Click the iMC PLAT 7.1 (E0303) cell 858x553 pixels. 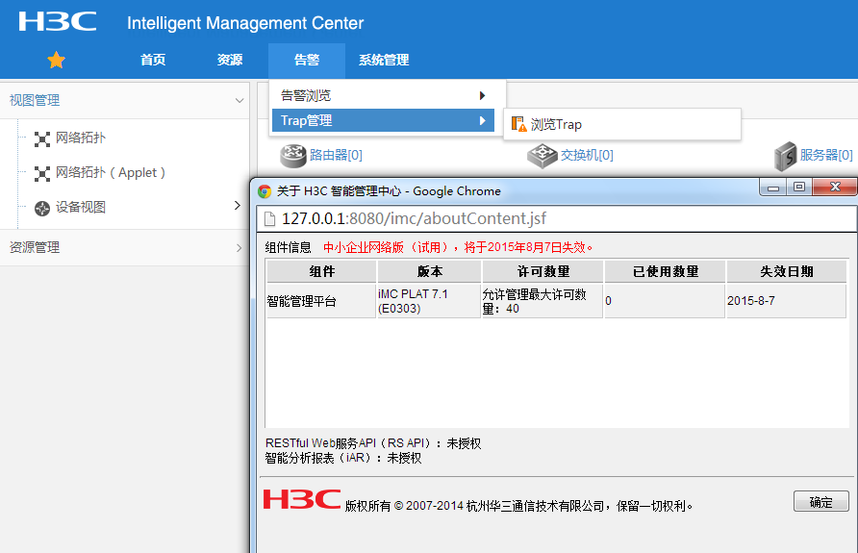[x=430, y=301]
